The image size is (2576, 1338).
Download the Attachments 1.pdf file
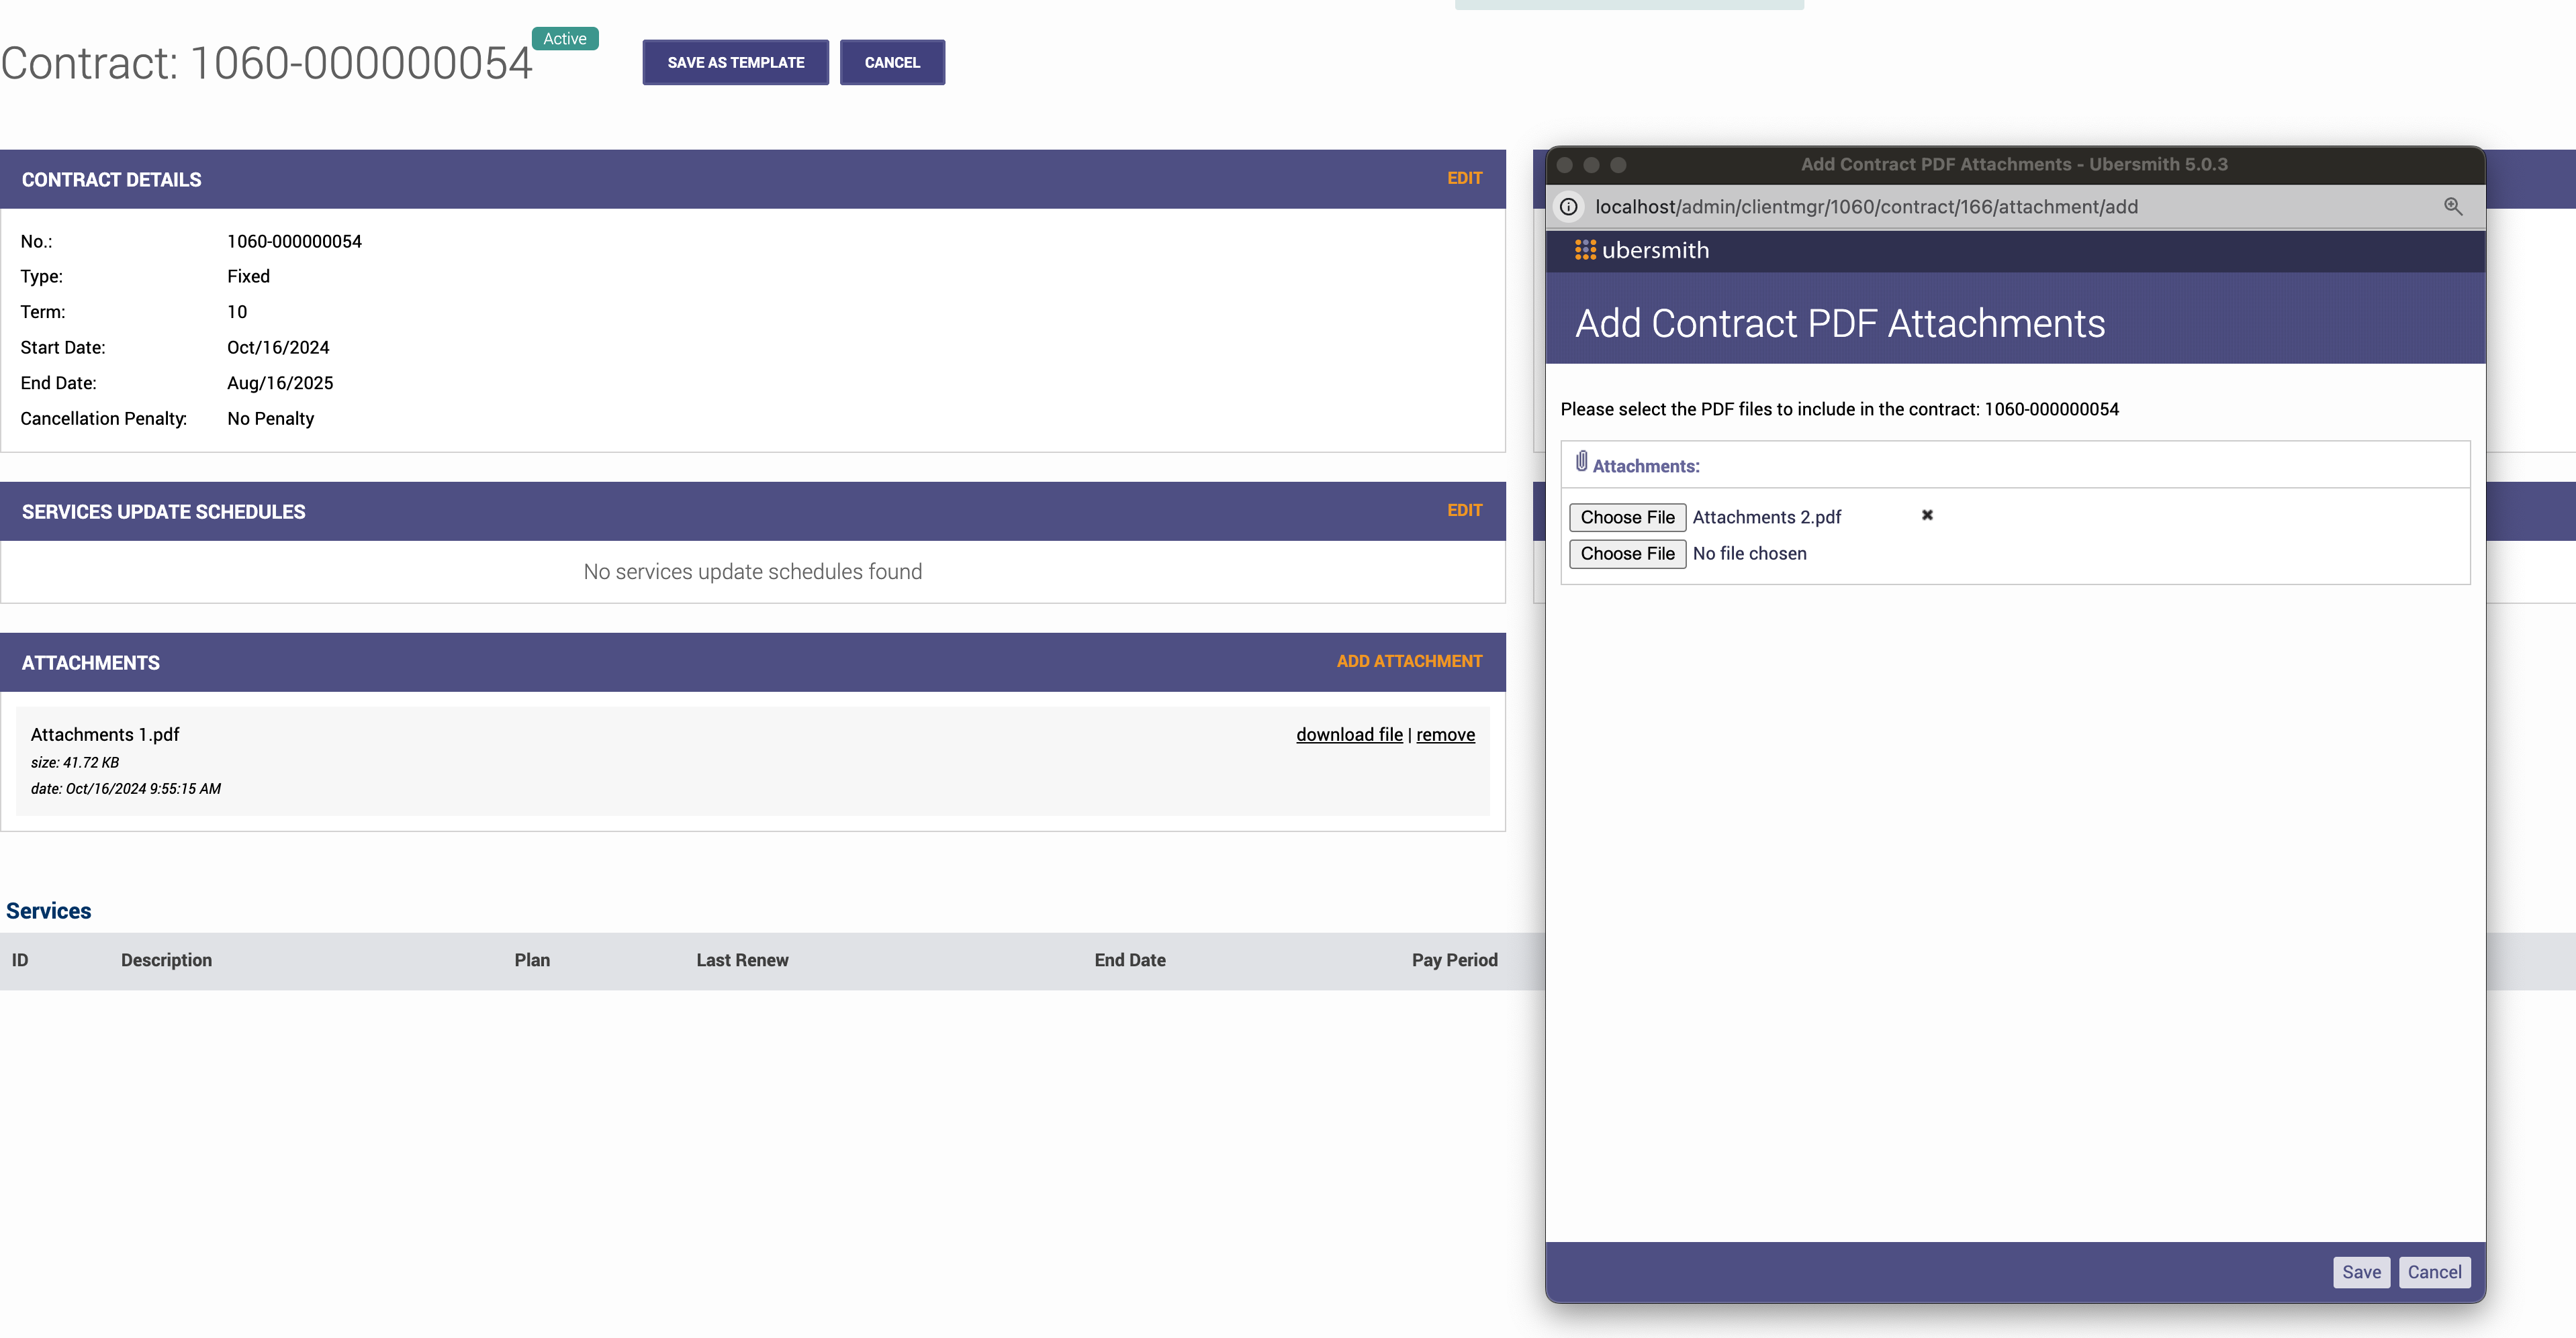tap(1349, 735)
